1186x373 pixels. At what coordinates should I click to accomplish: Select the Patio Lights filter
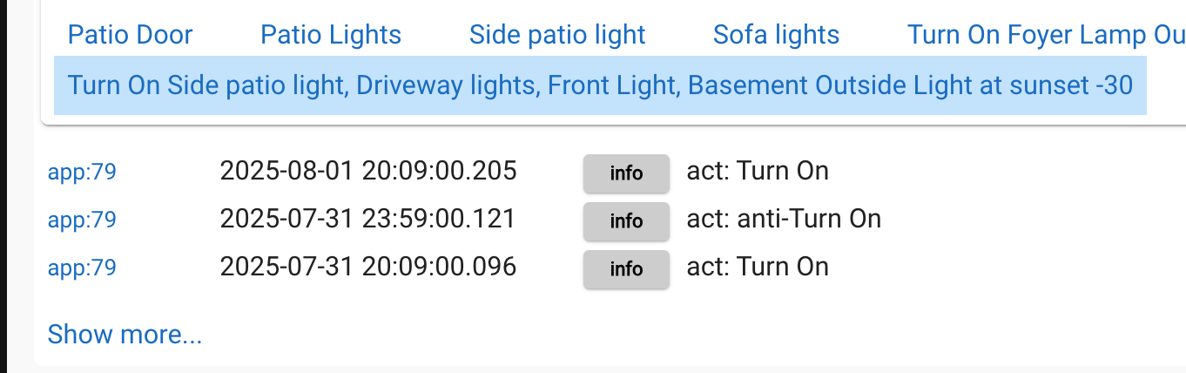pyautogui.click(x=331, y=35)
